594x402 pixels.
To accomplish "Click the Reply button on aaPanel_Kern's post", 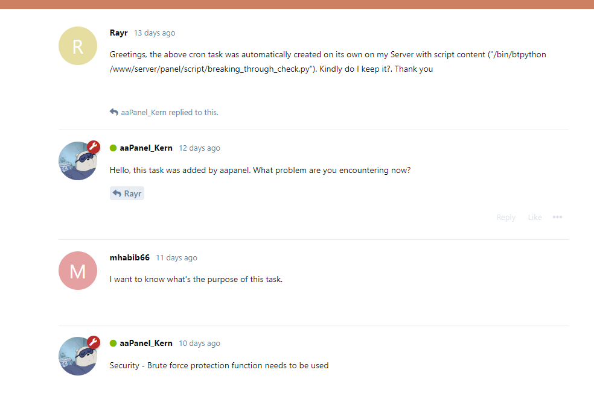I will tap(506, 217).
